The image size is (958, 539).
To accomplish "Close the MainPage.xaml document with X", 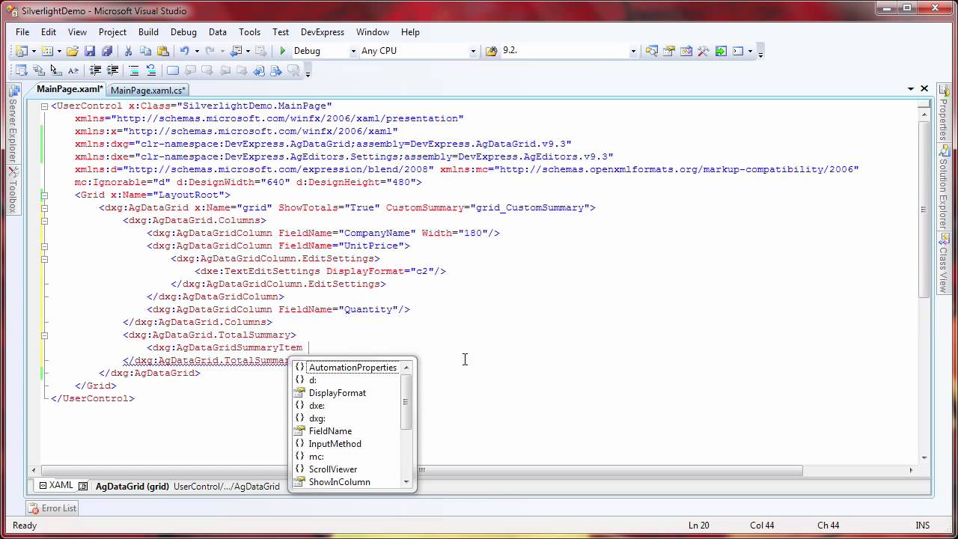I will click(x=924, y=88).
